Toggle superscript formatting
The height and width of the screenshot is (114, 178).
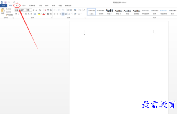tap(31, 14)
